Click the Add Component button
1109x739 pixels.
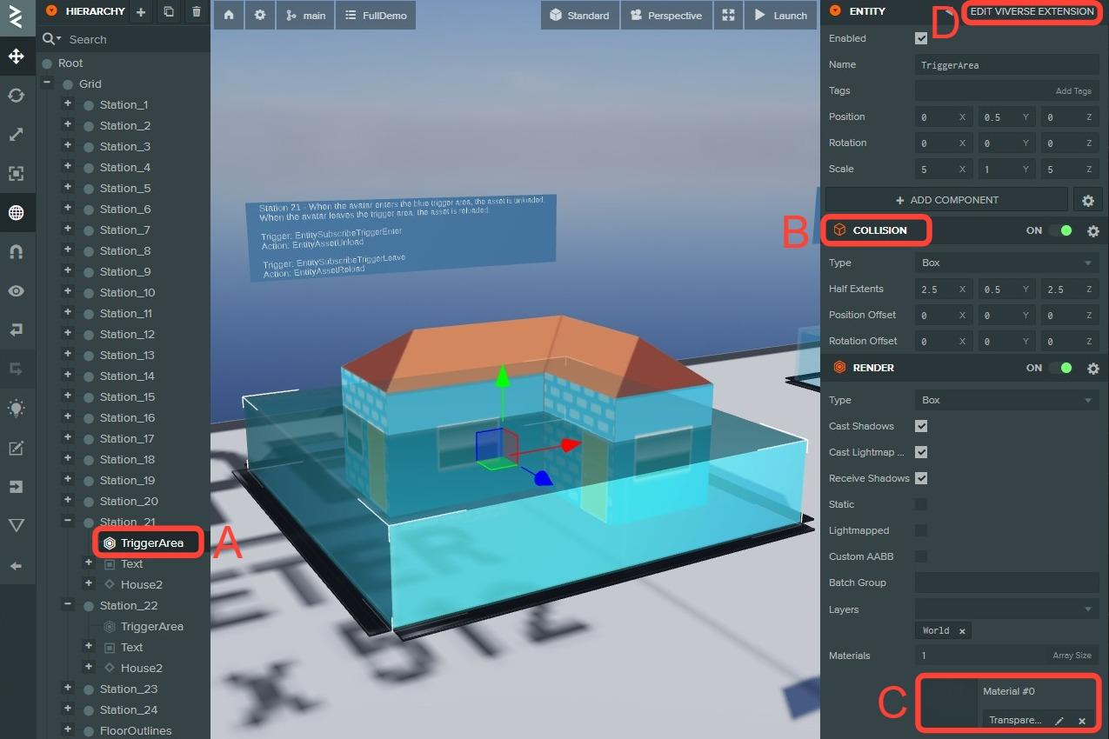(x=946, y=200)
